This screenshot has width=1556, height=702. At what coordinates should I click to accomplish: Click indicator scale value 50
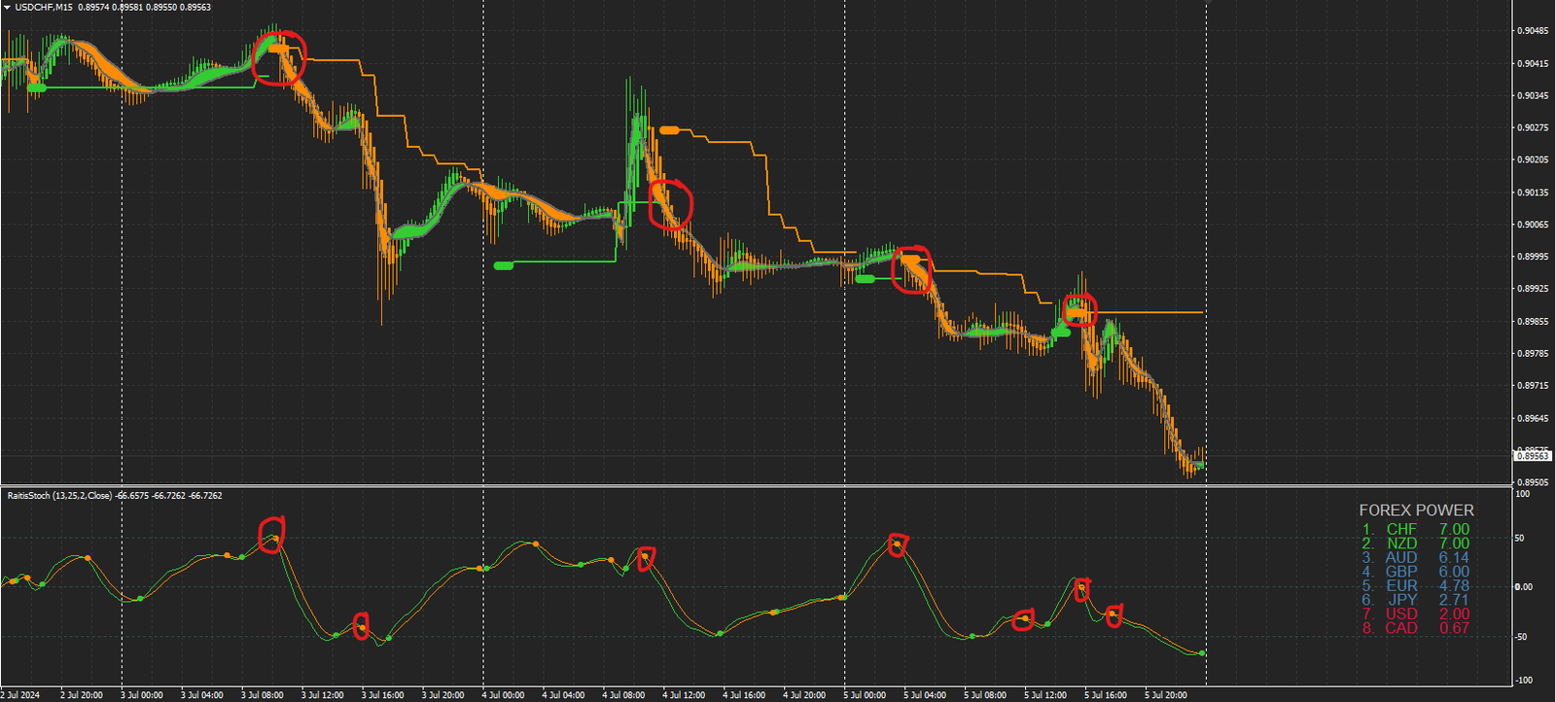tap(1521, 538)
